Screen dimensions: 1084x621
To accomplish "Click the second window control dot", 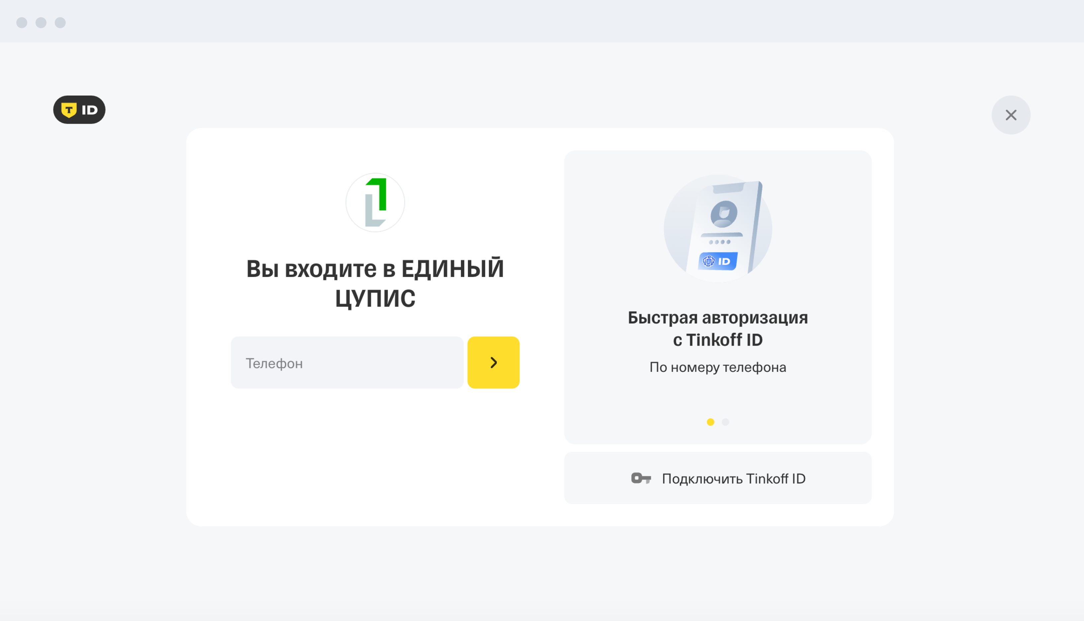I will pyautogui.click(x=41, y=23).
